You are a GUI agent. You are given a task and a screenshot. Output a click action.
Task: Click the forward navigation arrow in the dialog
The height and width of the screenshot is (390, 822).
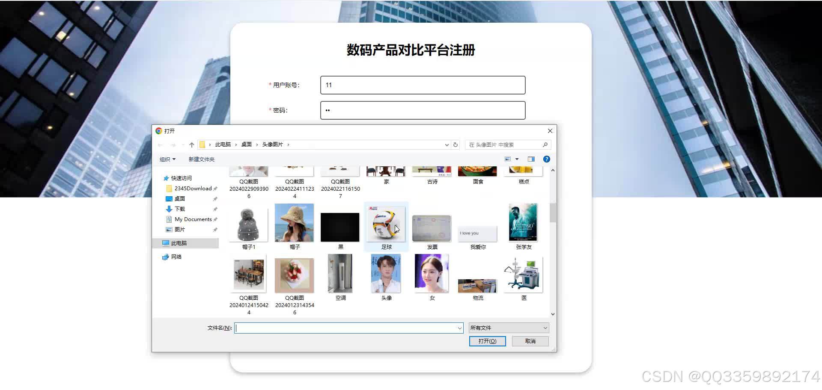[173, 145]
